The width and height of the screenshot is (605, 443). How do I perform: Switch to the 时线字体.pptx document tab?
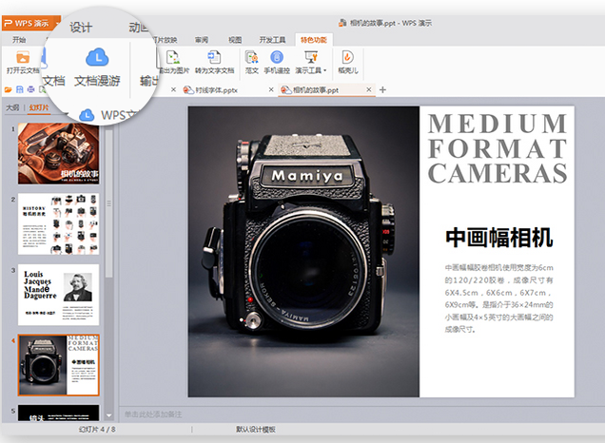pyautogui.click(x=215, y=89)
